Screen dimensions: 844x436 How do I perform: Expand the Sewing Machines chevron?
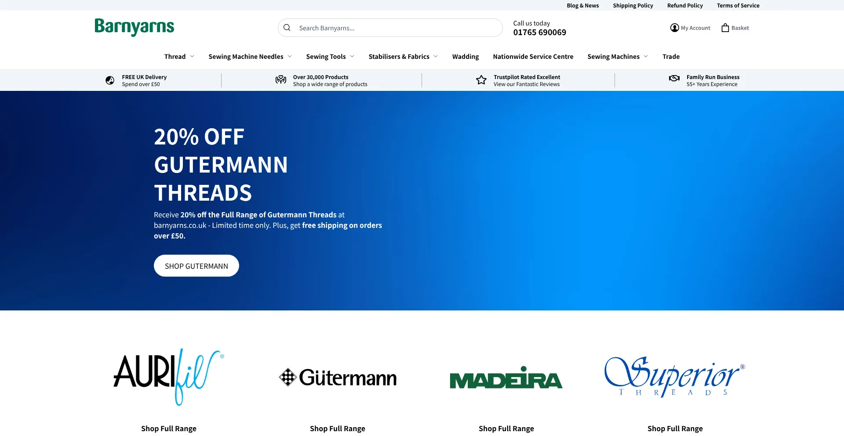pyautogui.click(x=646, y=56)
